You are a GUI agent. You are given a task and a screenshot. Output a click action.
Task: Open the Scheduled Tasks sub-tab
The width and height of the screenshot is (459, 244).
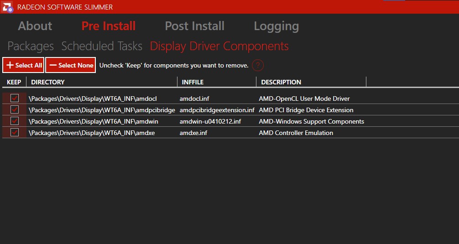coord(102,46)
